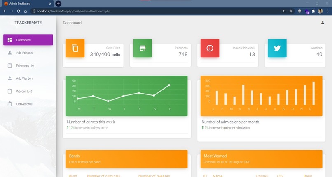Bookmark this page with the star icon

[x=291, y=11]
